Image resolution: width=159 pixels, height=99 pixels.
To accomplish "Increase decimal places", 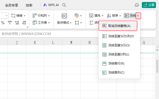I will point(17,23).
